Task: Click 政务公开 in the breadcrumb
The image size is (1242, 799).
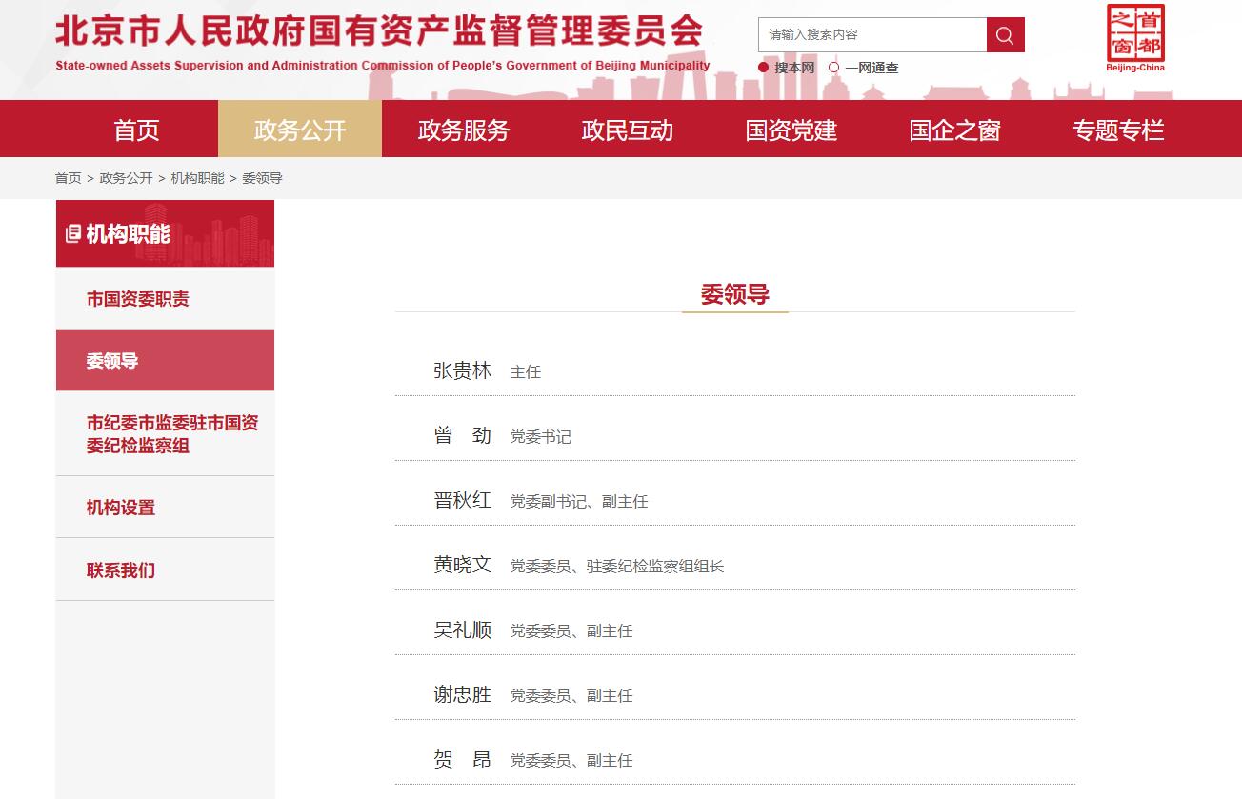Action: (127, 178)
